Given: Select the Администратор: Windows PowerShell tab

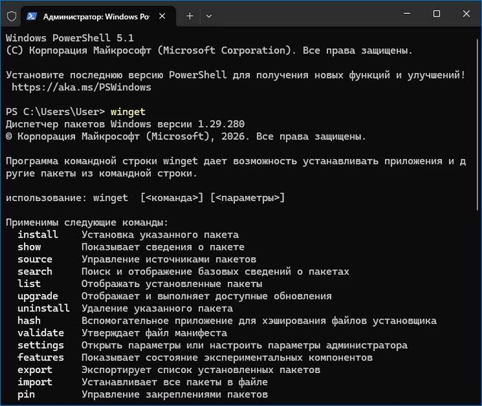Looking at the screenshot, I should (x=98, y=17).
